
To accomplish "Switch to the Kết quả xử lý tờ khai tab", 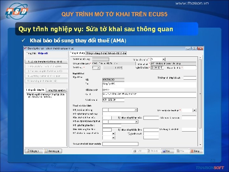I will [x=117, y=53].
